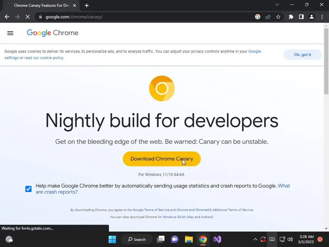Image resolution: width=329 pixels, height=247 pixels.
Task: Open the network tray icon
Action: click(282, 239)
